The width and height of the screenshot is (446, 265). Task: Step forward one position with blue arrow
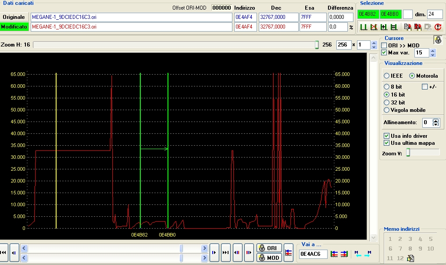[x=214, y=252]
